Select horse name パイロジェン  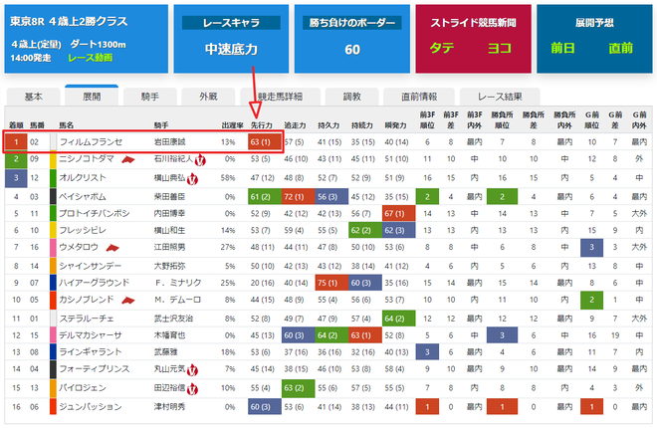tap(83, 388)
